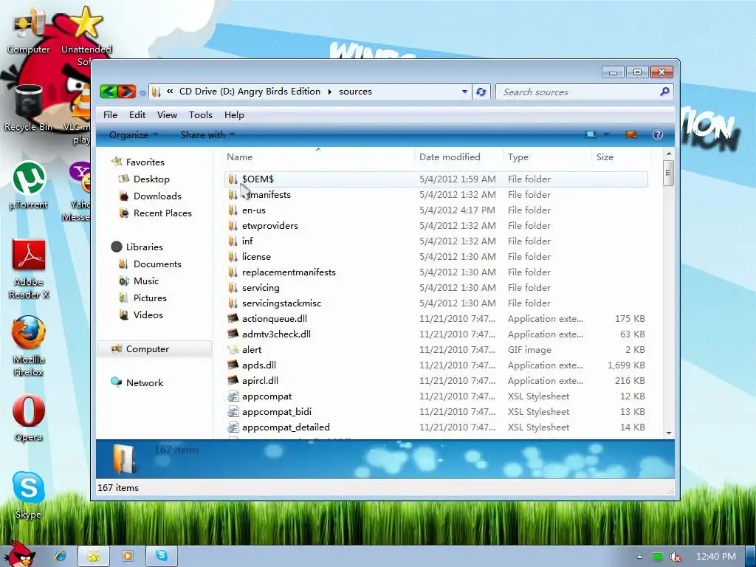The image size is (756, 567).
Task: Open the Angry Birds Start button
Action: pos(19,554)
